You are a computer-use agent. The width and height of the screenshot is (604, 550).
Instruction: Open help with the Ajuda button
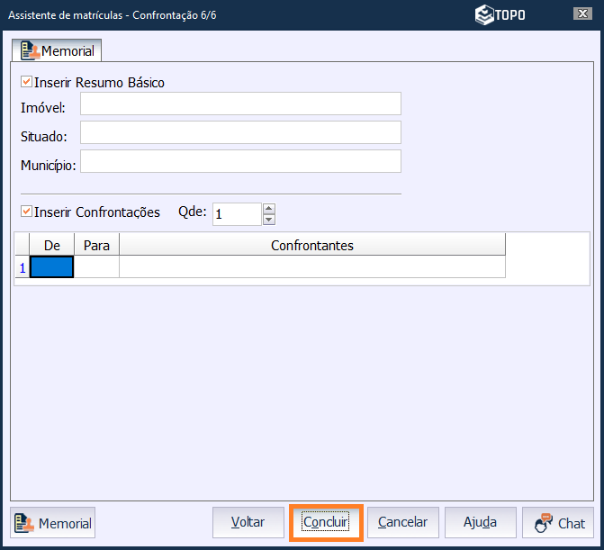[x=480, y=522]
